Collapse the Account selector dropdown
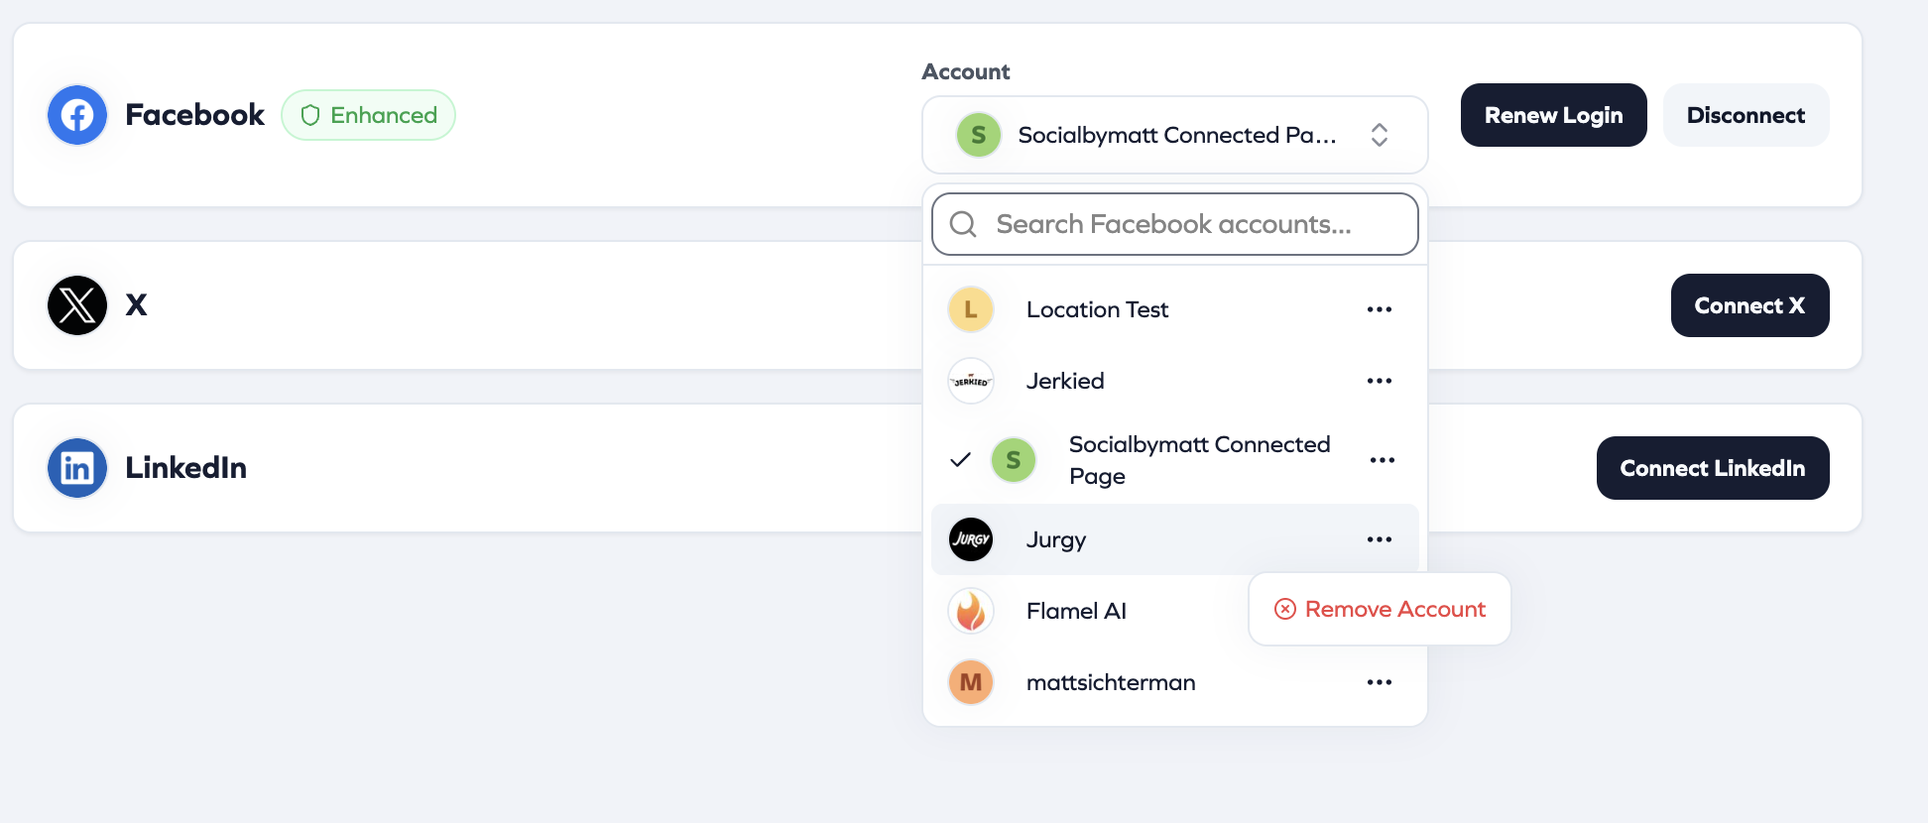Image resolution: width=1928 pixels, height=823 pixels. (1175, 135)
